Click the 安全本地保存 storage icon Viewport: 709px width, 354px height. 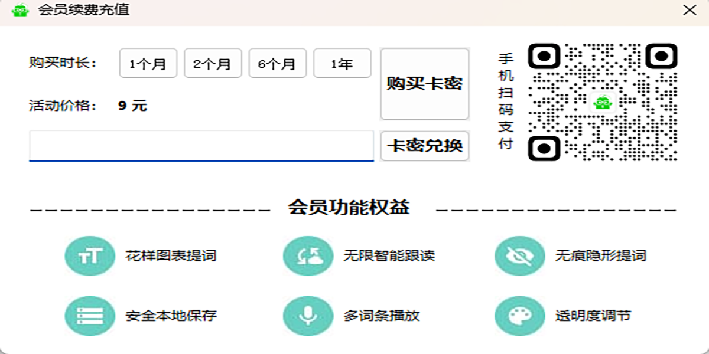click(x=89, y=316)
